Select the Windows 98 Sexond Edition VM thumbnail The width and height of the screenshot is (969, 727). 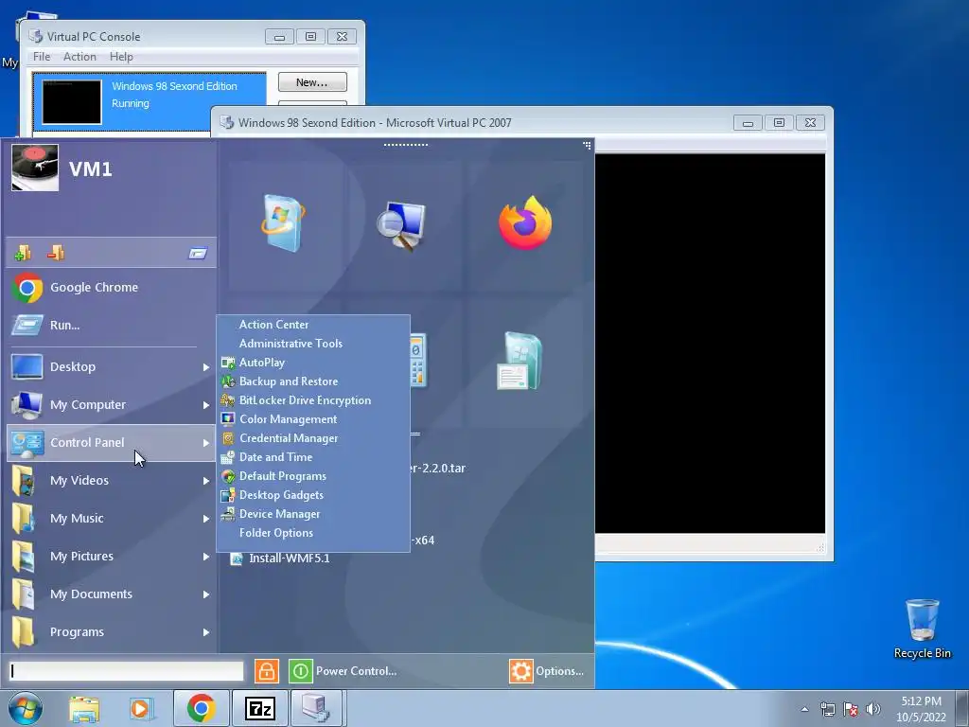[x=72, y=102]
